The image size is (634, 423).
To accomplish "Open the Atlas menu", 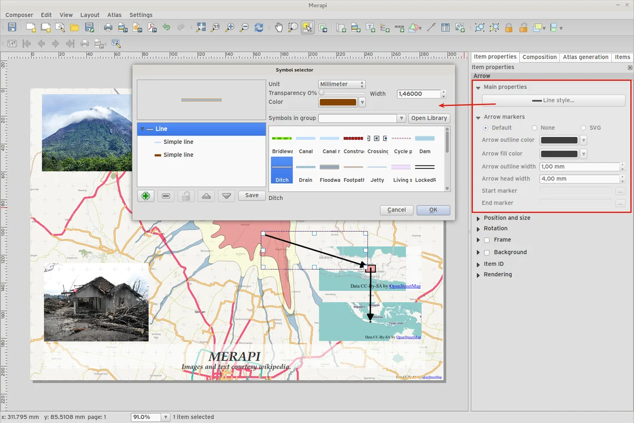I will tap(114, 15).
